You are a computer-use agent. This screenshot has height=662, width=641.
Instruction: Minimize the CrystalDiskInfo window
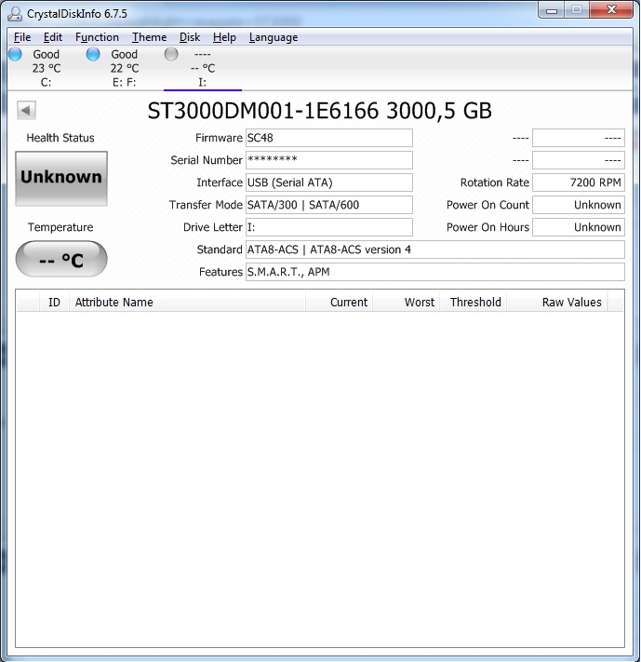pyautogui.click(x=552, y=10)
